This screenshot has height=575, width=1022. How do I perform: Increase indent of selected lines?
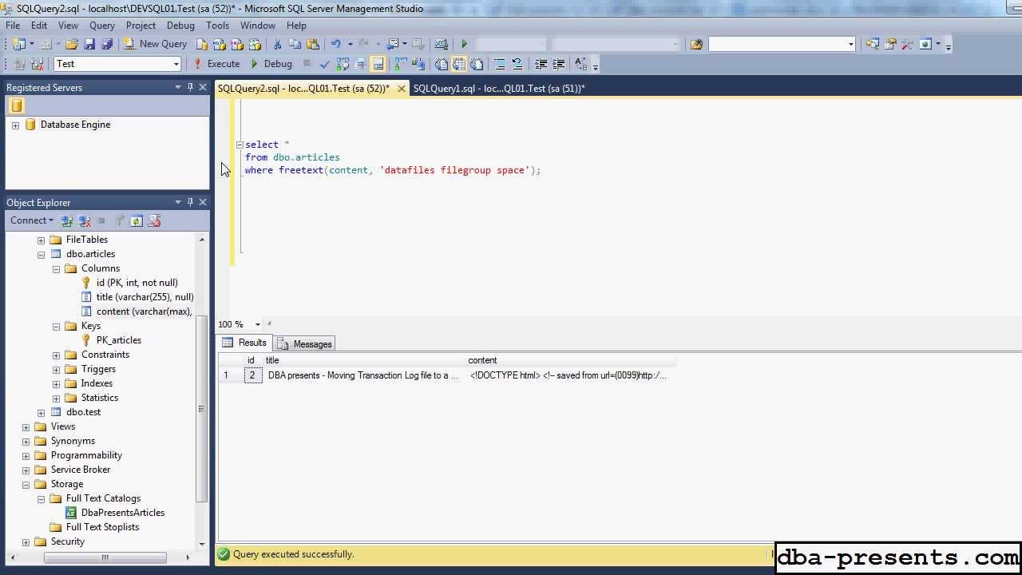pyautogui.click(x=558, y=64)
